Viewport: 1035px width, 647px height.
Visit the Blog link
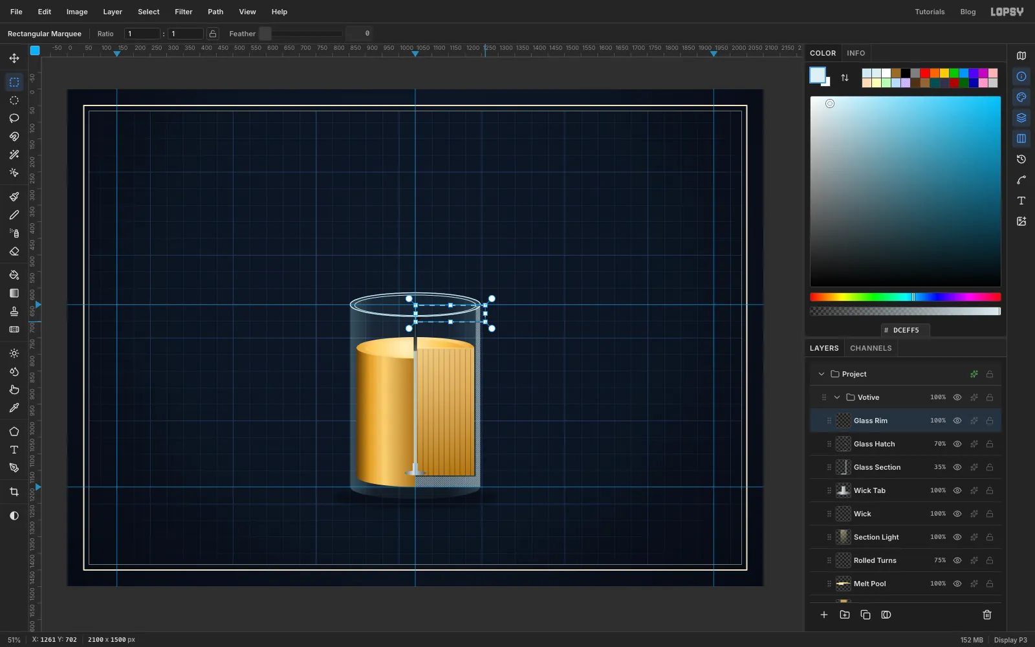[x=968, y=12]
